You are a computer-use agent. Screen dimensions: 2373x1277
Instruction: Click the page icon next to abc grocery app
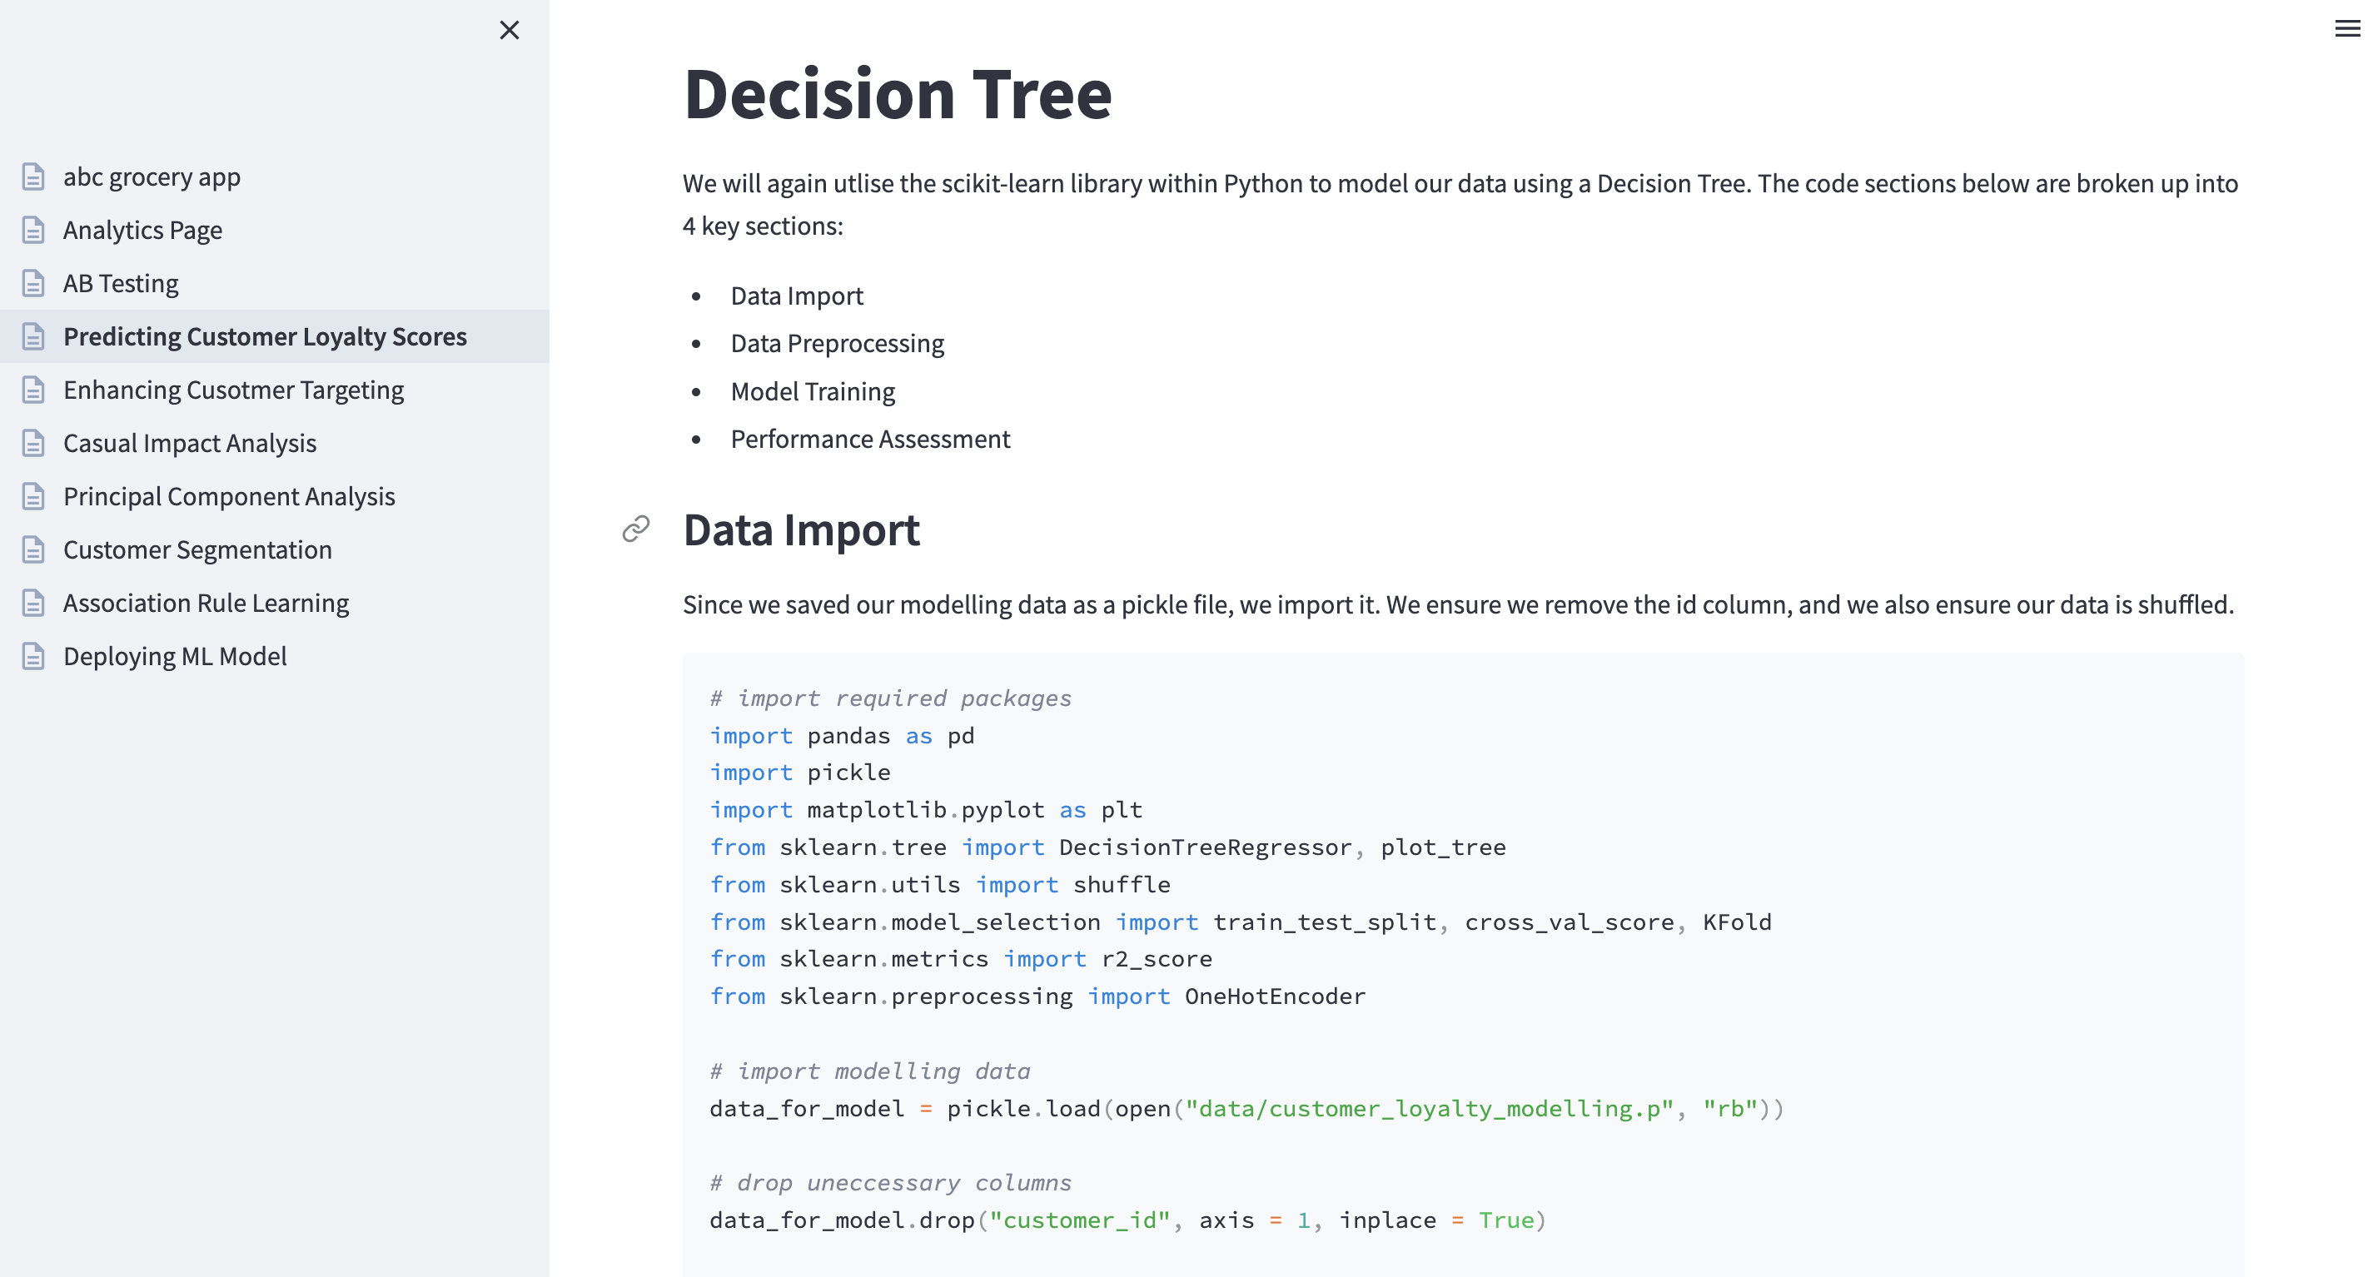tap(33, 176)
